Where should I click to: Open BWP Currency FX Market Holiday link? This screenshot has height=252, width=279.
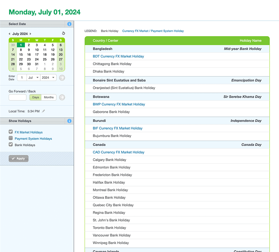[119, 104]
